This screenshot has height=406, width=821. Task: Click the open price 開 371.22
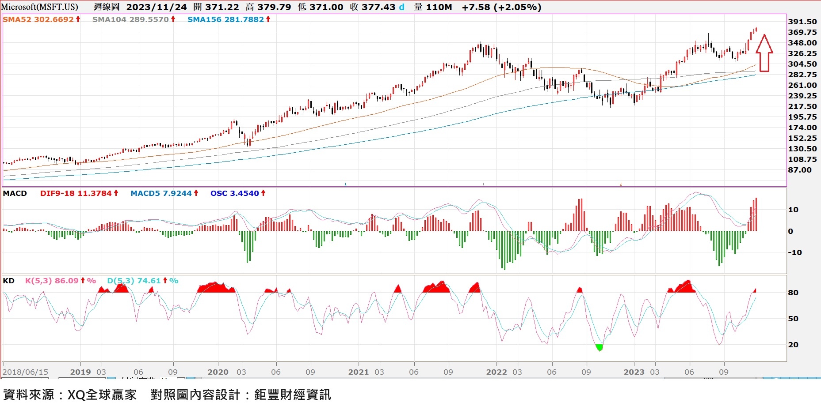pos(216,7)
